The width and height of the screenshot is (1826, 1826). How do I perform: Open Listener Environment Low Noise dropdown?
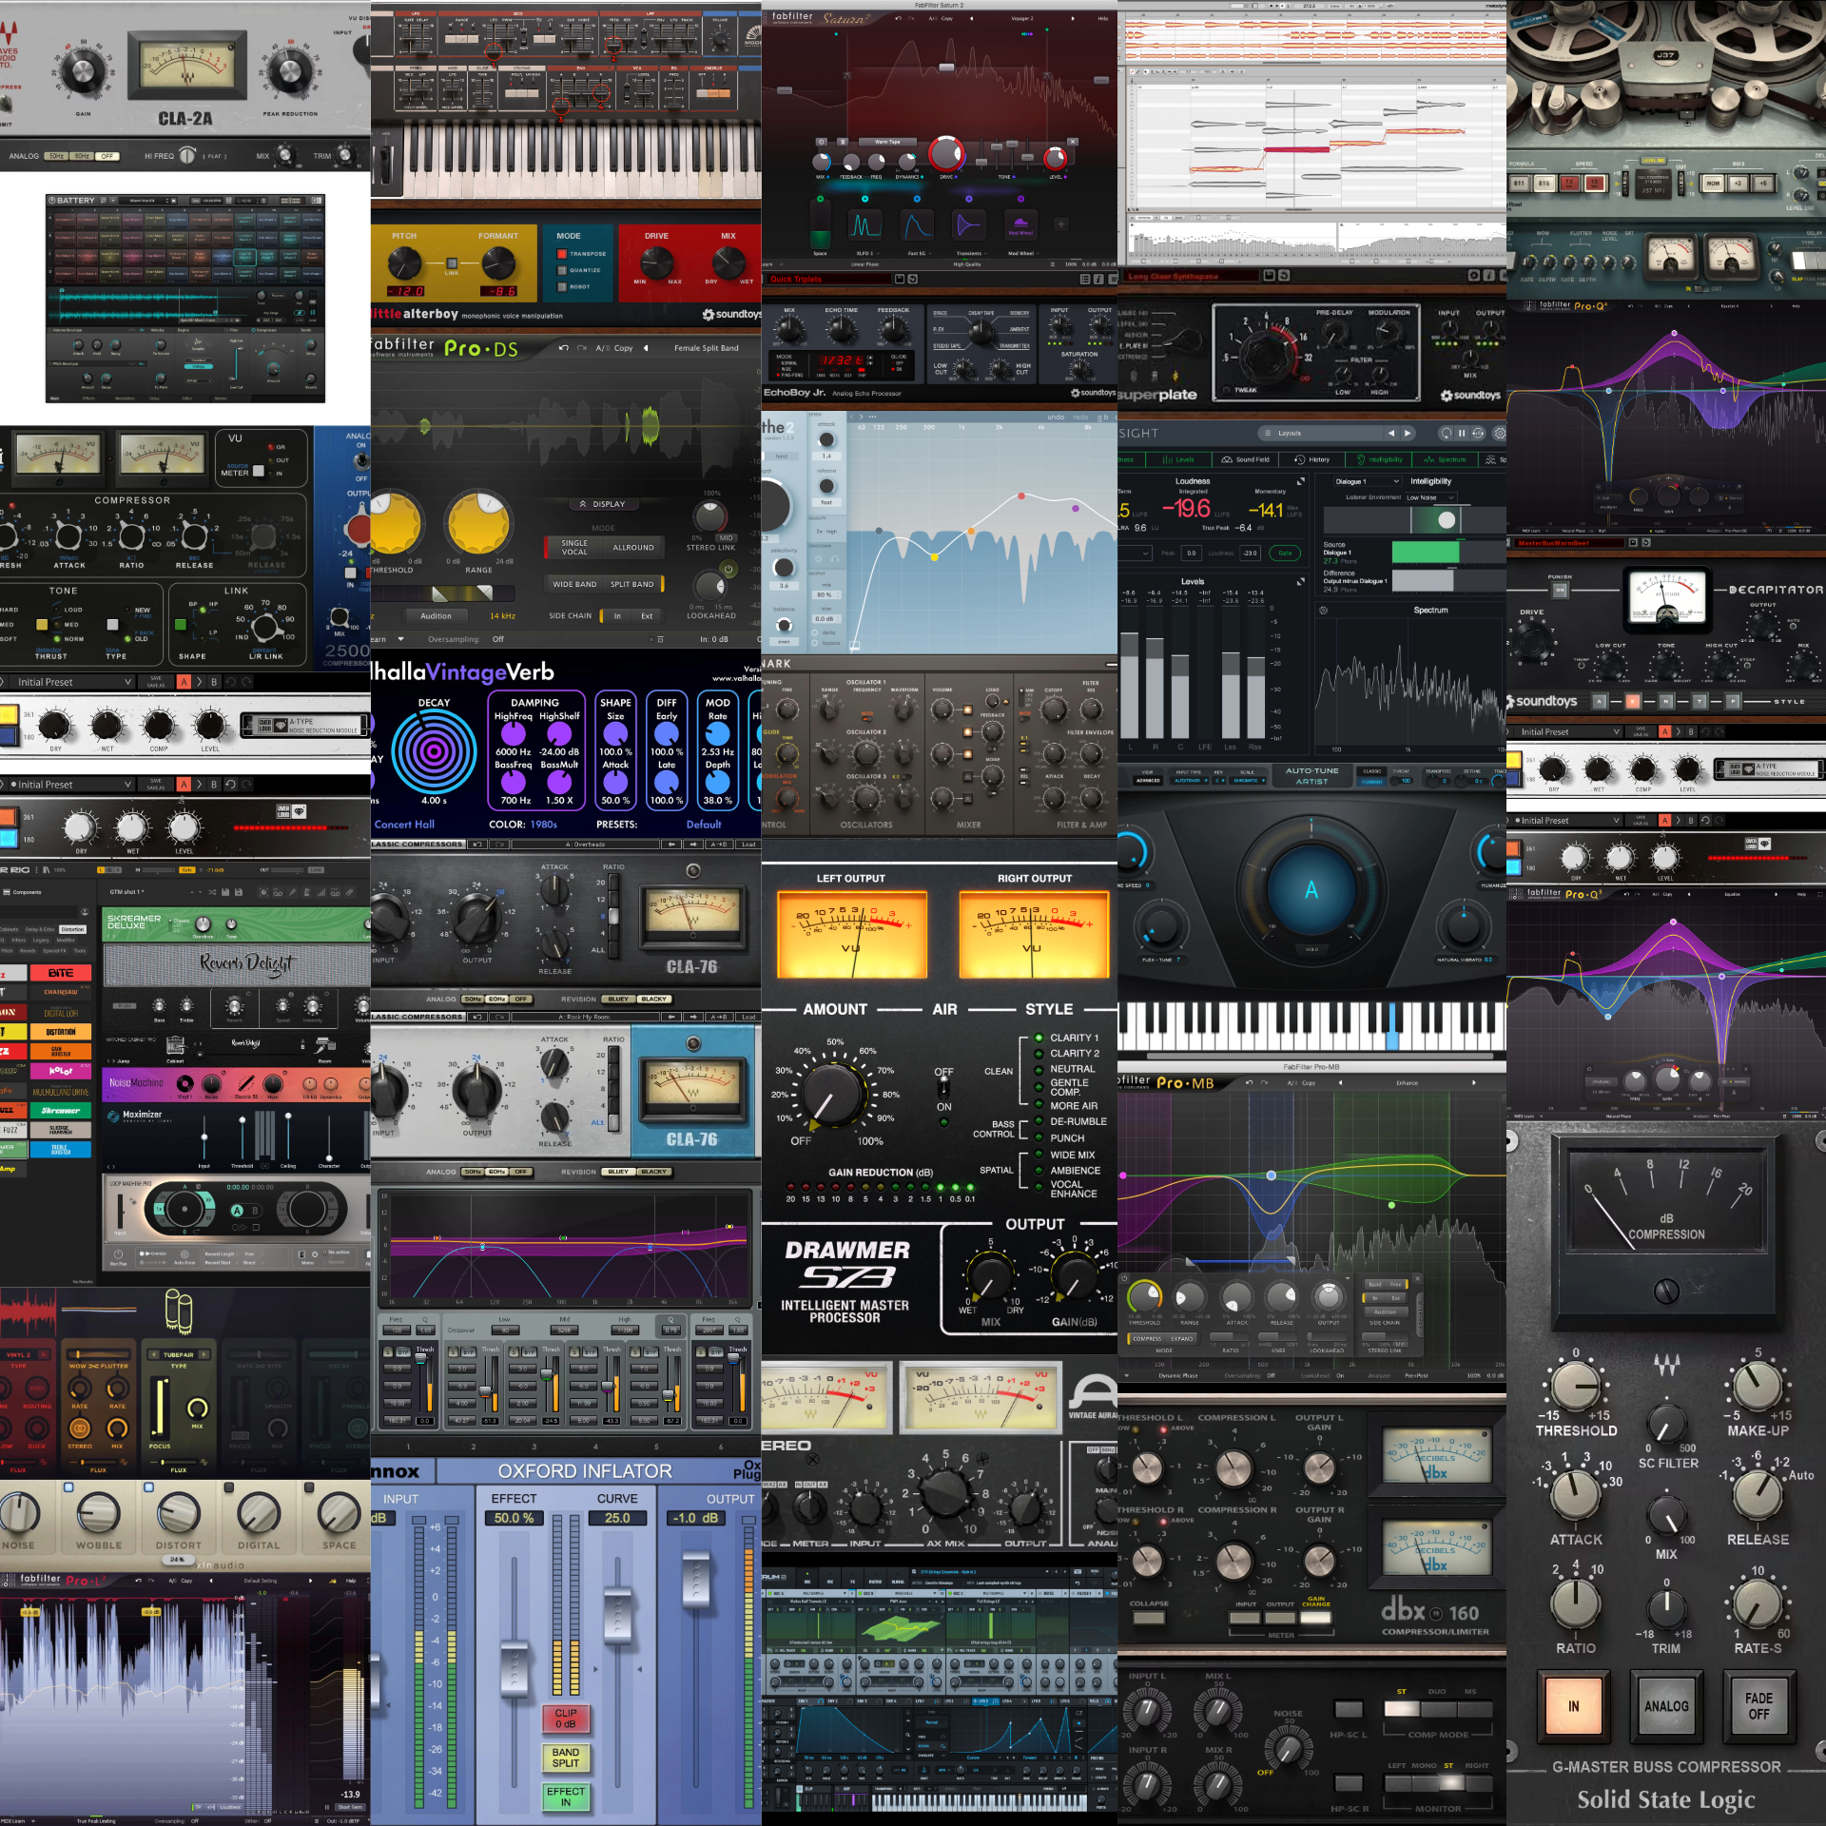(x=1430, y=497)
